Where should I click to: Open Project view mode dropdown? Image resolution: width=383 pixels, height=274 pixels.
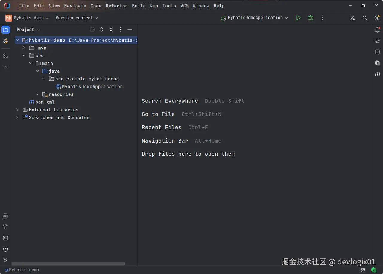pos(28,30)
